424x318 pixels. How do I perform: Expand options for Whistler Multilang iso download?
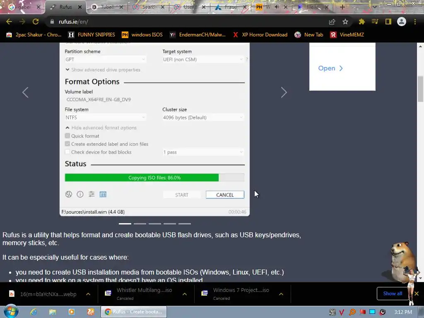point(185,294)
